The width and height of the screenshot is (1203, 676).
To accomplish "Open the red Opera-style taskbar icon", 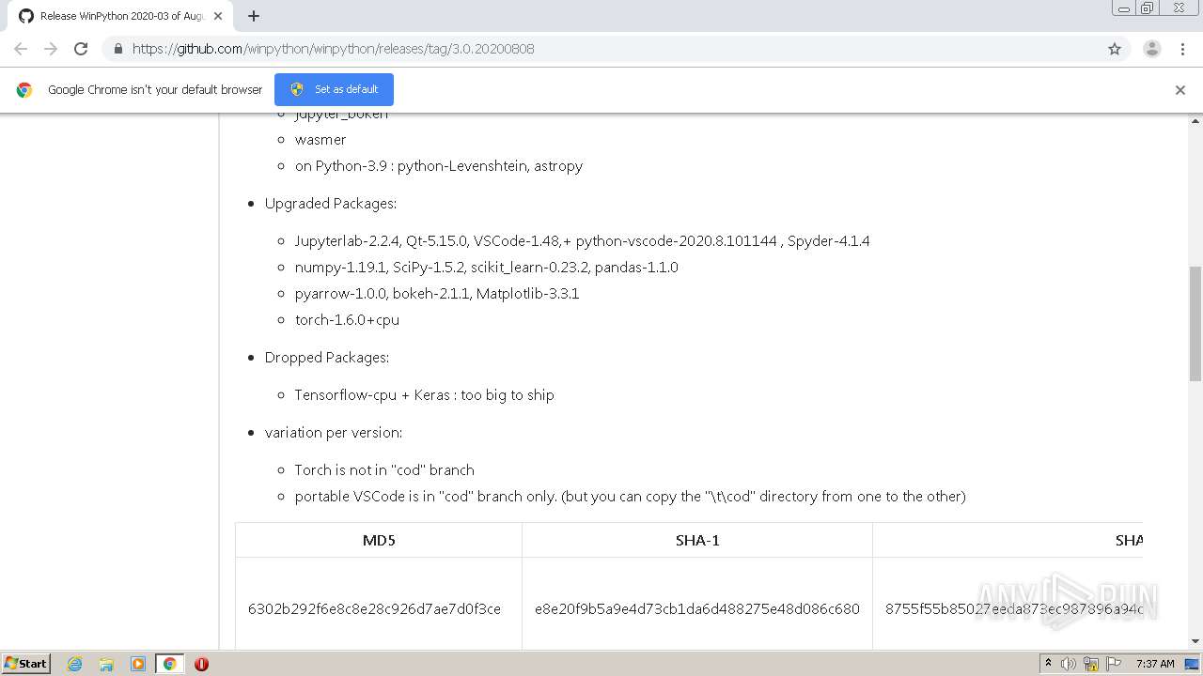I will coord(201,664).
